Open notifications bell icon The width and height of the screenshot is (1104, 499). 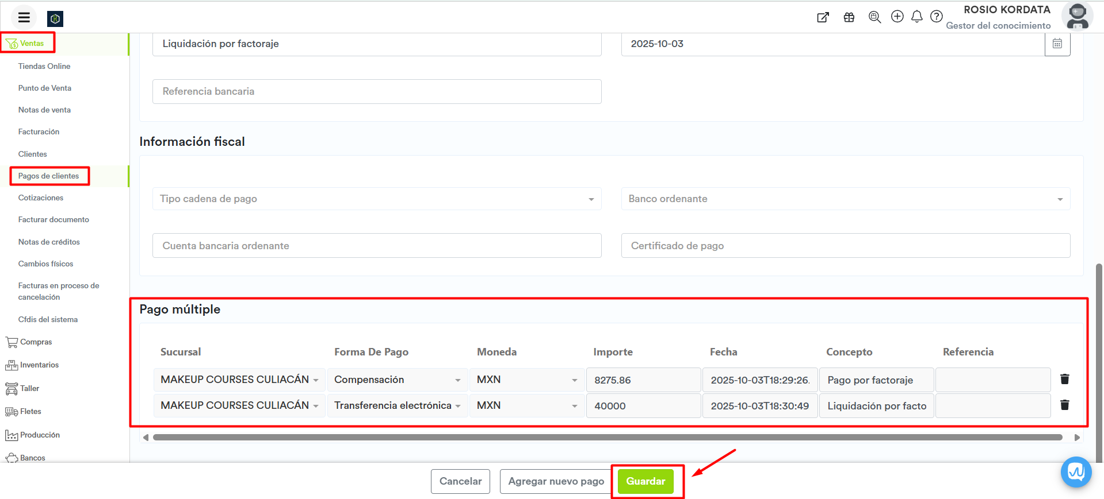pos(917,17)
